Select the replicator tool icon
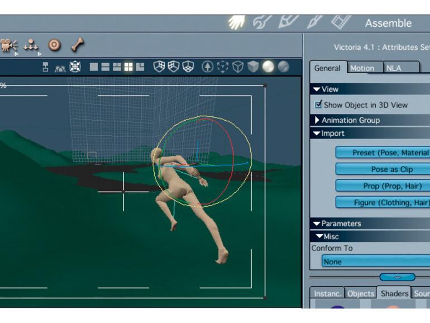The width and height of the screenshot is (430, 323). [x=31, y=45]
